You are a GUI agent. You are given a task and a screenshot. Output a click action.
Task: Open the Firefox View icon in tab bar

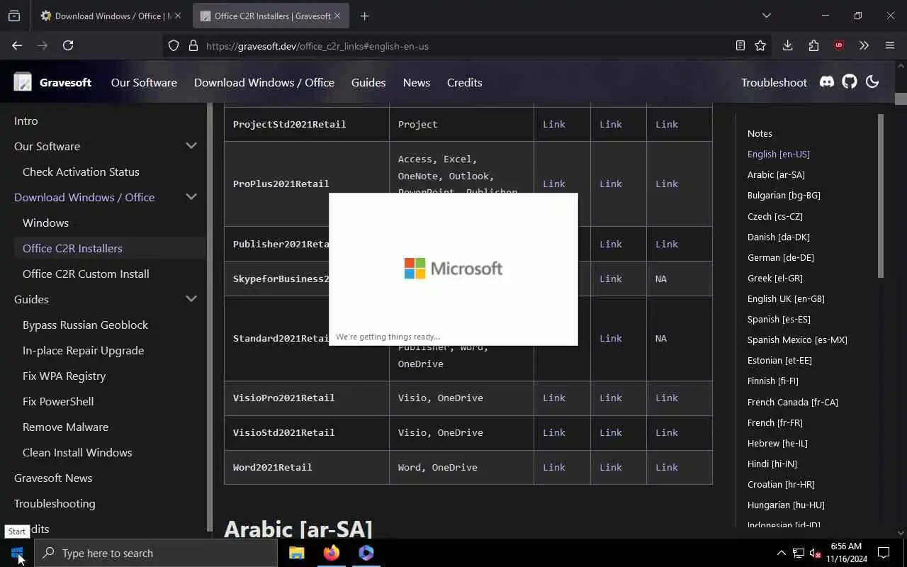tap(14, 16)
